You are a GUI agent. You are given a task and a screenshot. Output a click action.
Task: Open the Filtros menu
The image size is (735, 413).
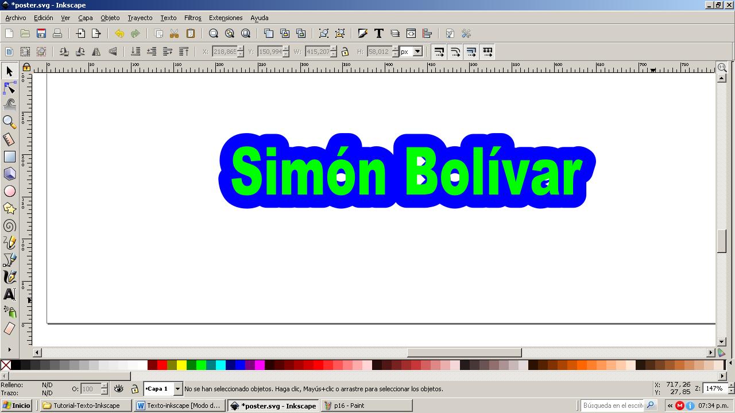pos(192,18)
